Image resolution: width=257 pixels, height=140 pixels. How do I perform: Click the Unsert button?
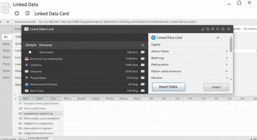pos(216,87)
